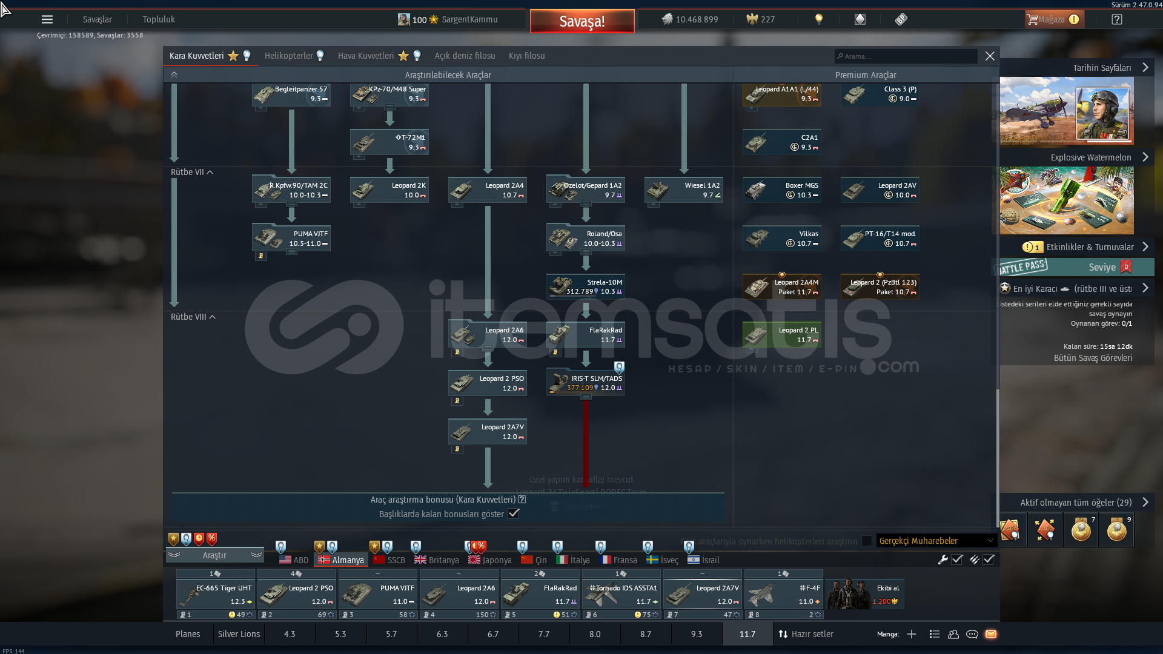Viewport: 1163px width, 654px height.
Task: Click the Arama search field
Action: pyautogui.click(x=906, y=56)
